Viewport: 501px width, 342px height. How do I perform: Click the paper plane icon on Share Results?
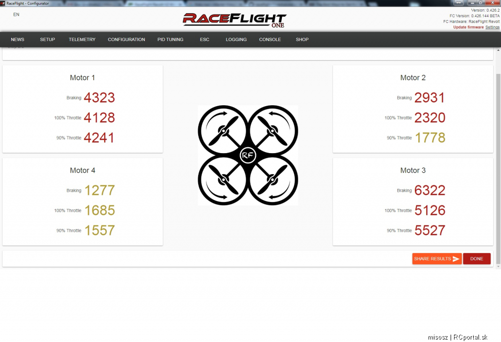[x=456, y=259]
